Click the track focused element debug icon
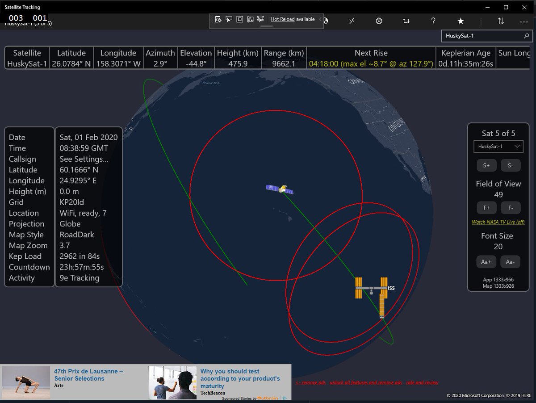Viewport: 536px width, 403px height. 261,19
